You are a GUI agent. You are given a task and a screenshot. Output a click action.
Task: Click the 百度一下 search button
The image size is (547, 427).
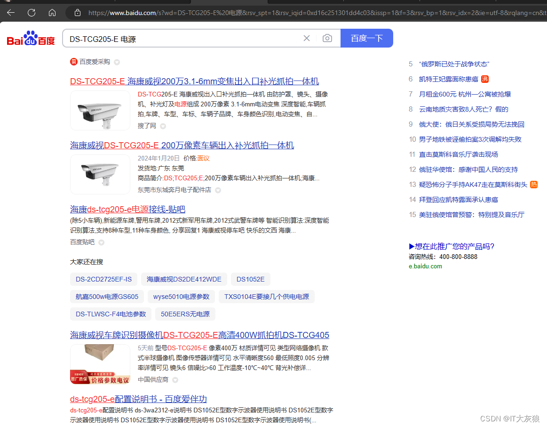(x=367, y=38)
